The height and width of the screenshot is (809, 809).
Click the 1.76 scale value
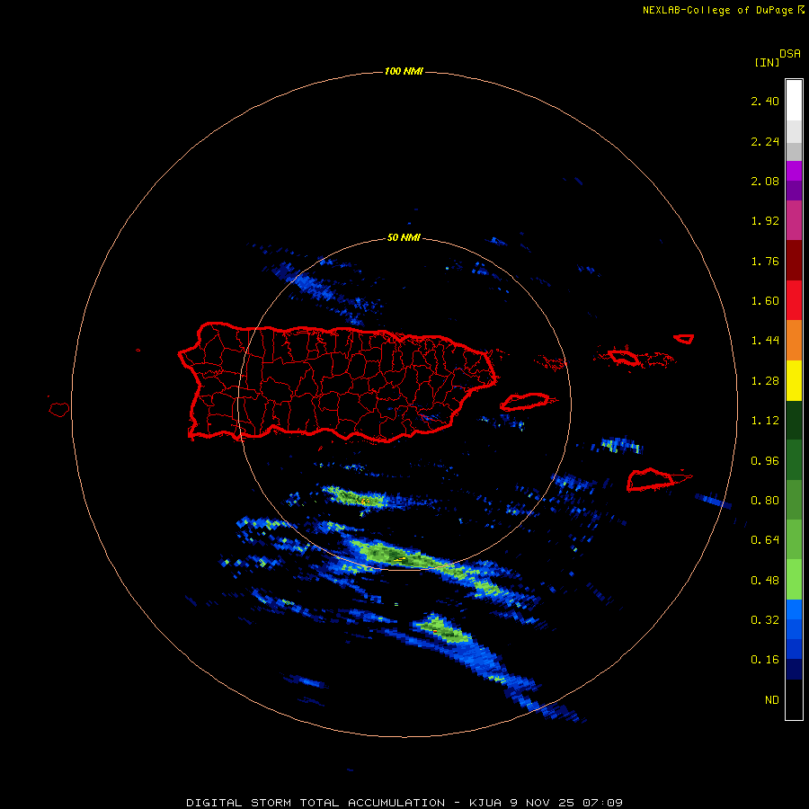[x=765, y=261]
